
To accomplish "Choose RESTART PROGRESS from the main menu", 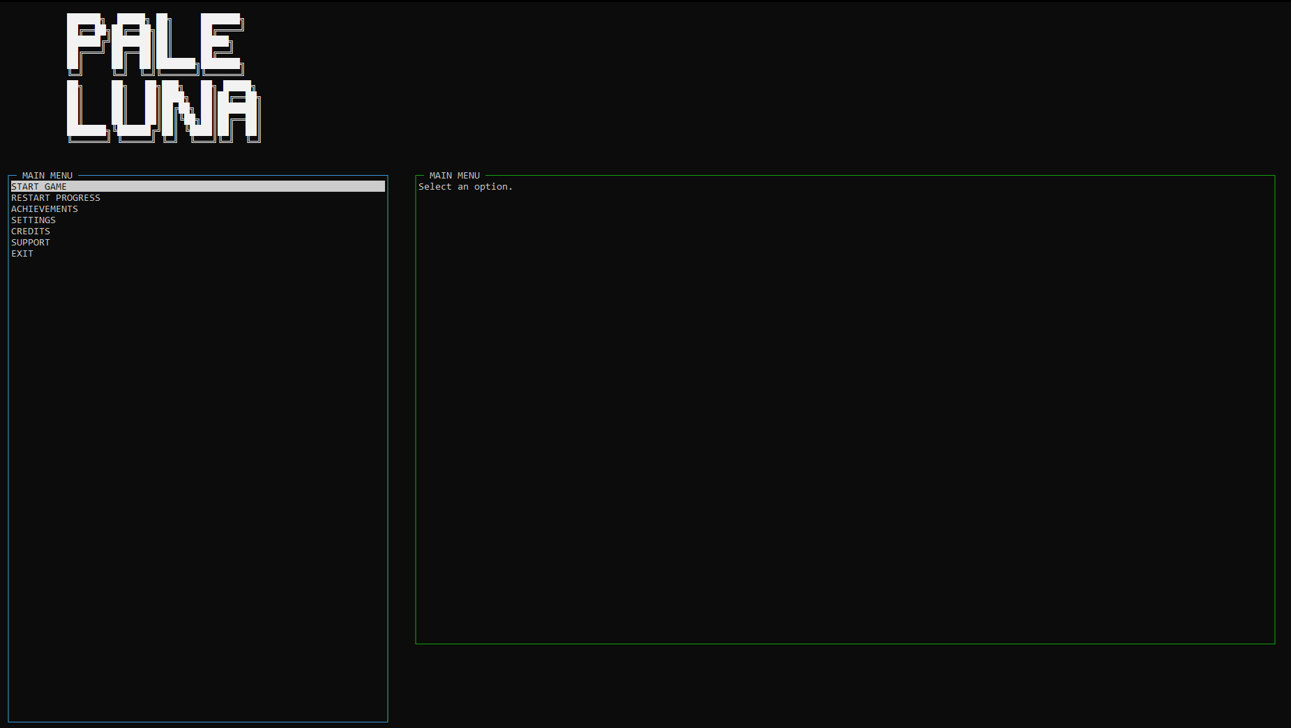I will pyautogui.click(x=56, y=198).
